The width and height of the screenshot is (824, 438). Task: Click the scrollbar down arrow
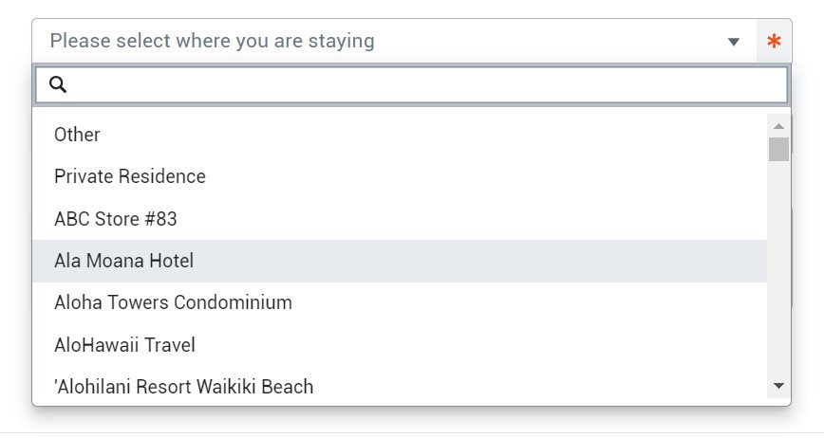click(x=778, y=386)
